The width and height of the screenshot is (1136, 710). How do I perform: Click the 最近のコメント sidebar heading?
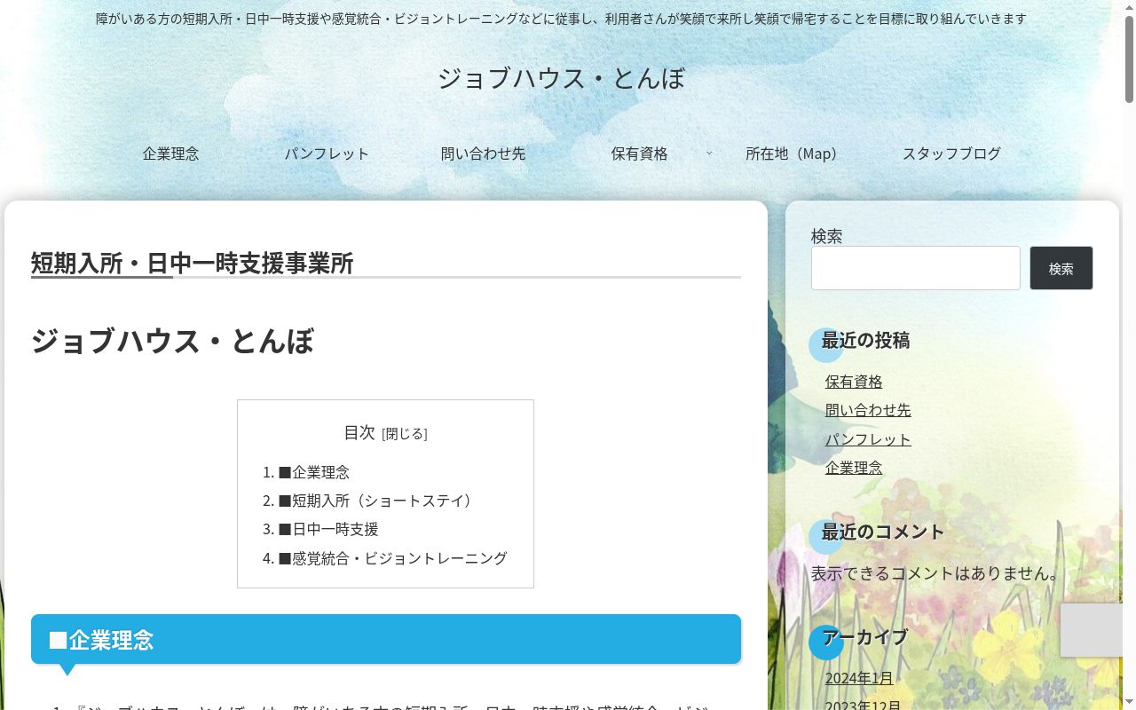click(883, 532)
